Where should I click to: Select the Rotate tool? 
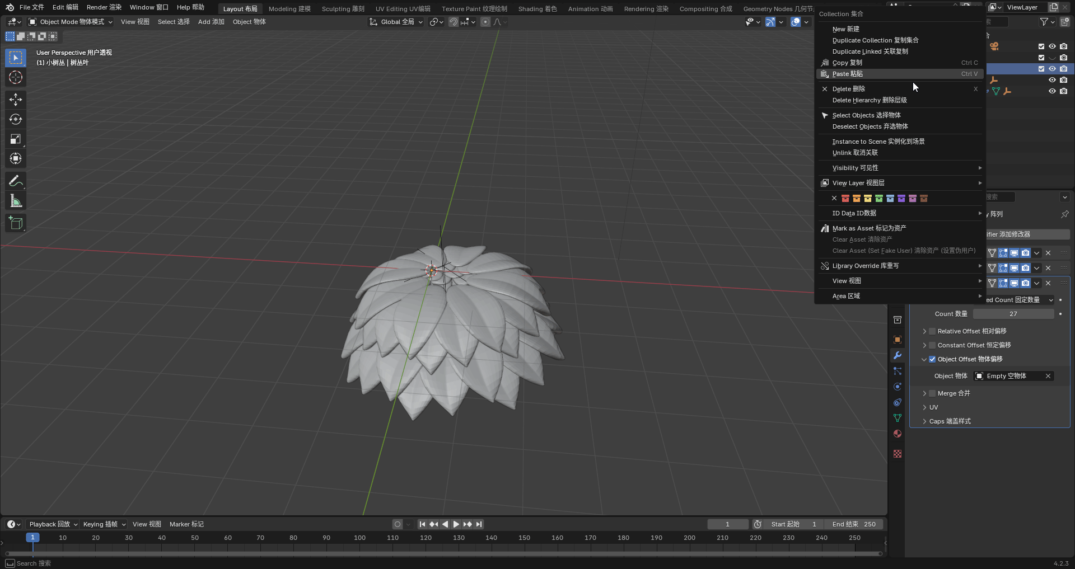[16, 119]
